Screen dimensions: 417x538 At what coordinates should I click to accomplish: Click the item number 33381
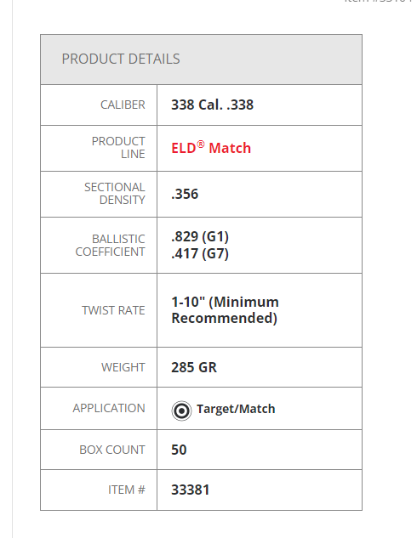point(191,490)
